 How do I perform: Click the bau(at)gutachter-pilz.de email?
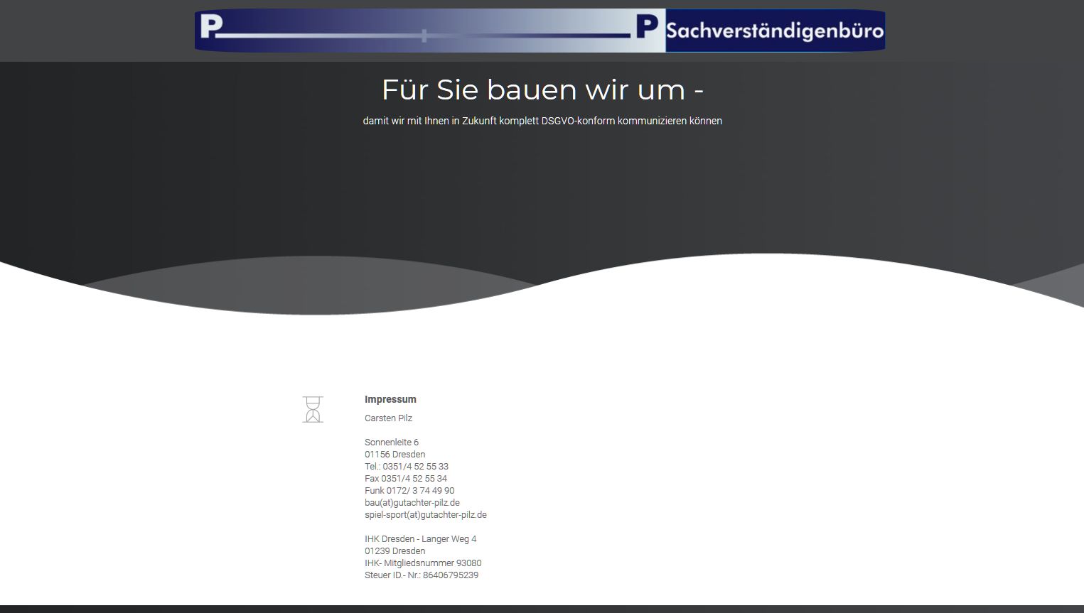pos(412,503)
